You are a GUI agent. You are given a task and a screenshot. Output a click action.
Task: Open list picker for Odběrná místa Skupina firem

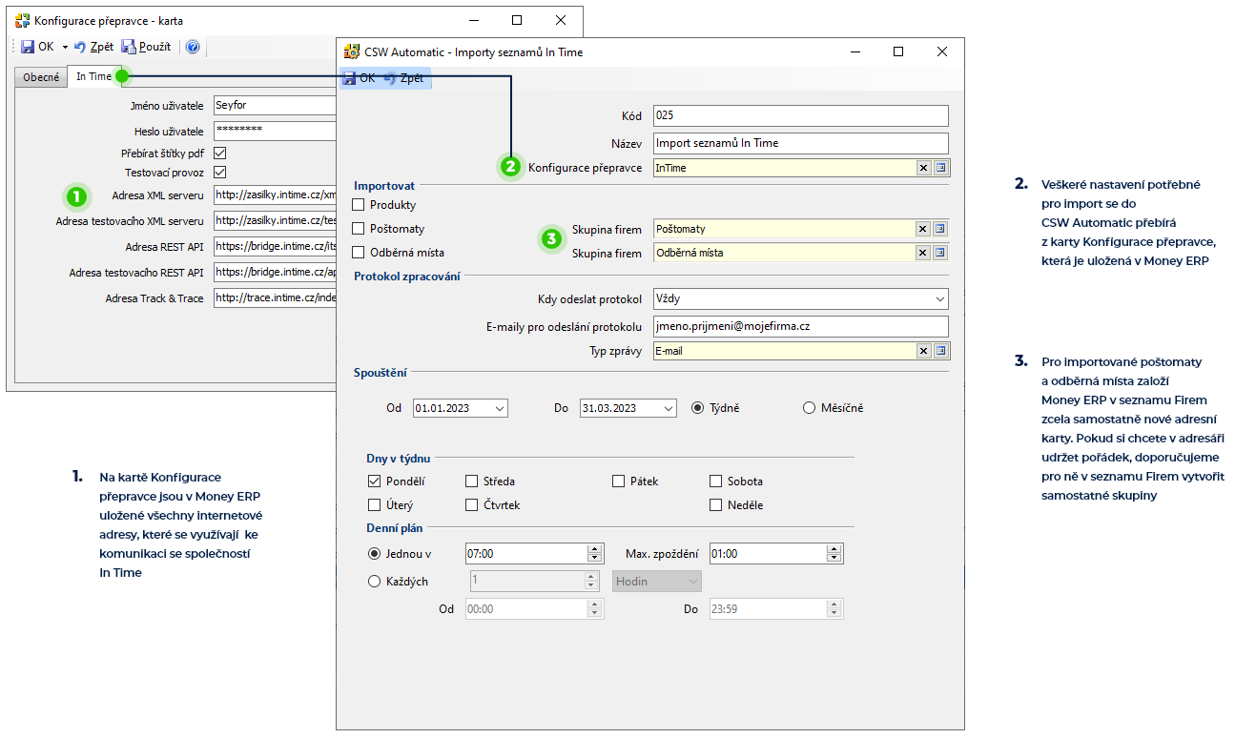pyautogui.click(x=940, y=253)
